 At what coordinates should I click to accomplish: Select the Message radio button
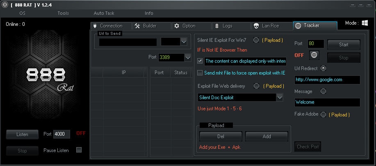[323, 91]
